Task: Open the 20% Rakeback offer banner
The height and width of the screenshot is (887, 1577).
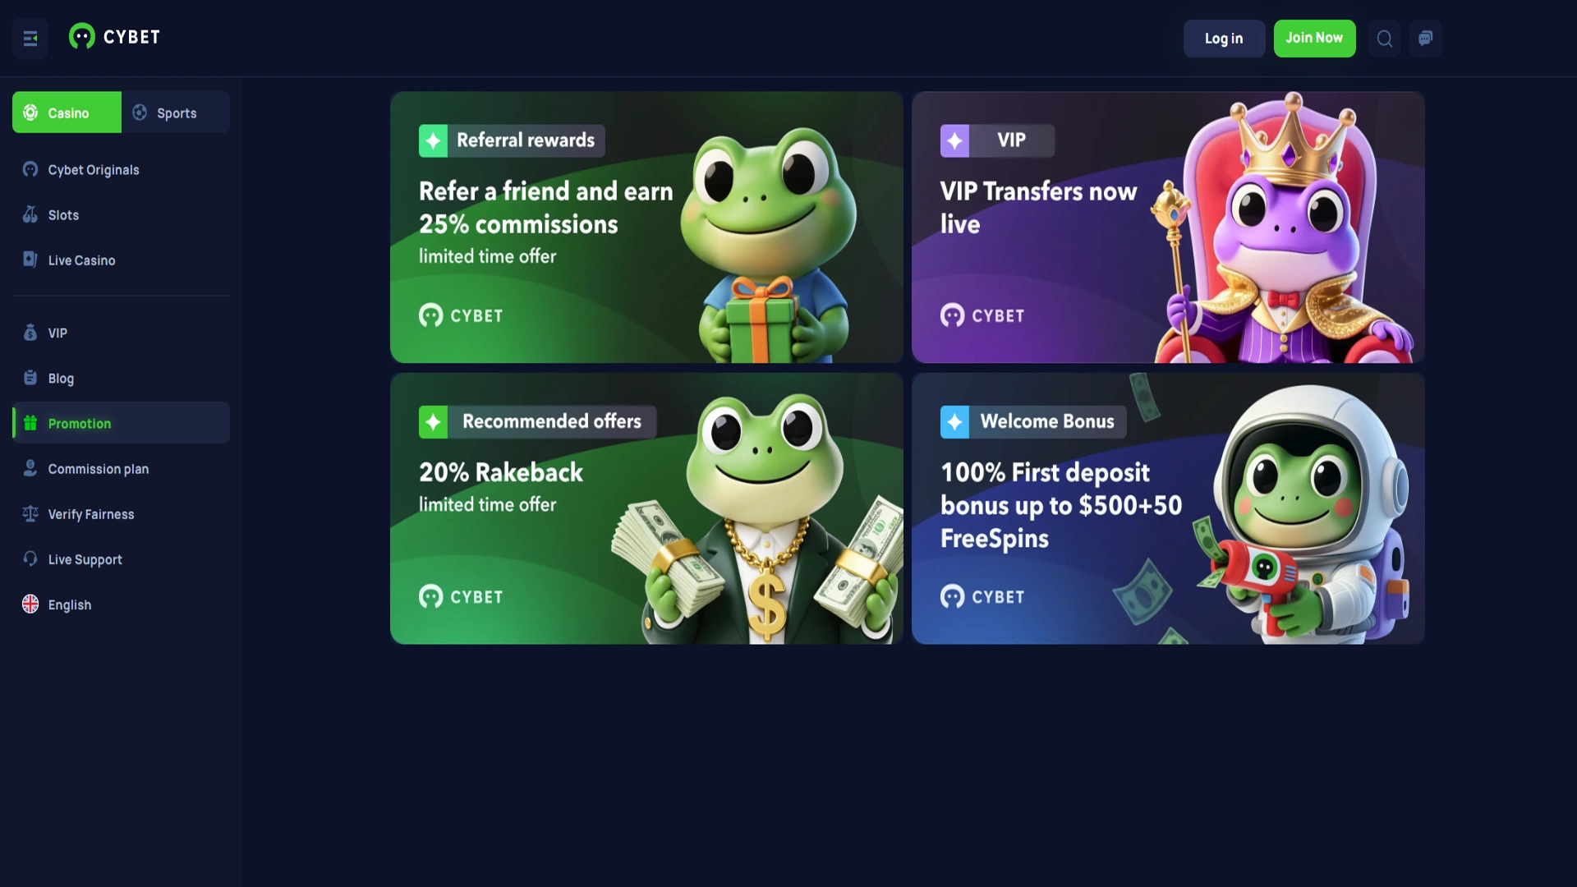Action: [646, 508]
